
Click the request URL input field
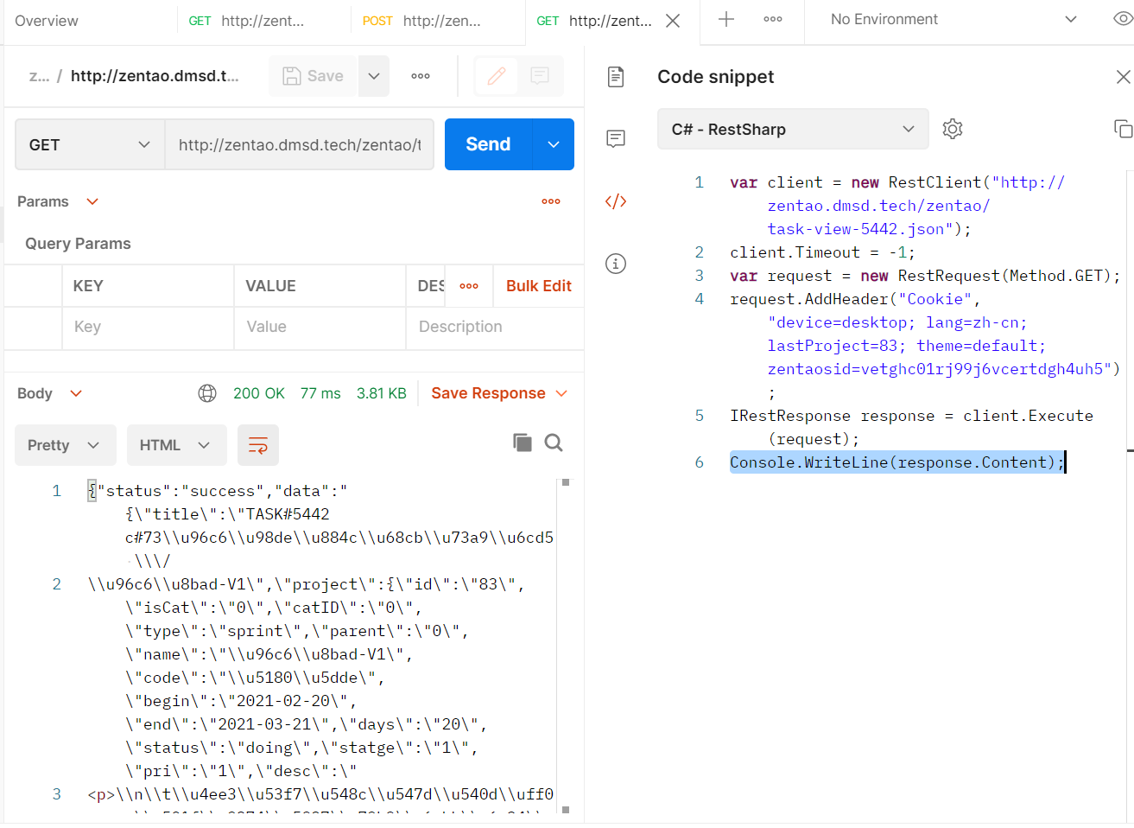(x=300, y=144)
